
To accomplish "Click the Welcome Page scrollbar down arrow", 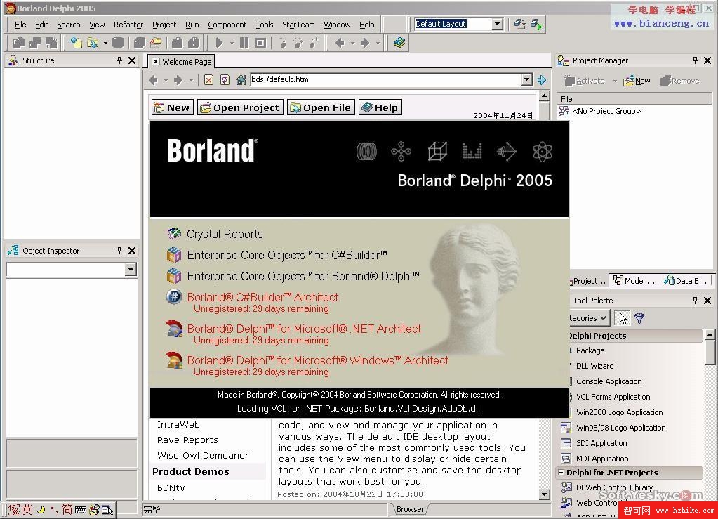I will pyautogui.click(x=545, y=494).
